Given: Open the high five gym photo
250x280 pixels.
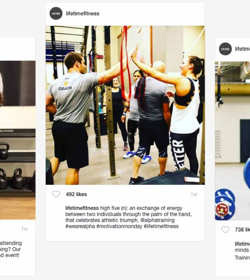Looking at the screenshot, I should tap(125, 105).
